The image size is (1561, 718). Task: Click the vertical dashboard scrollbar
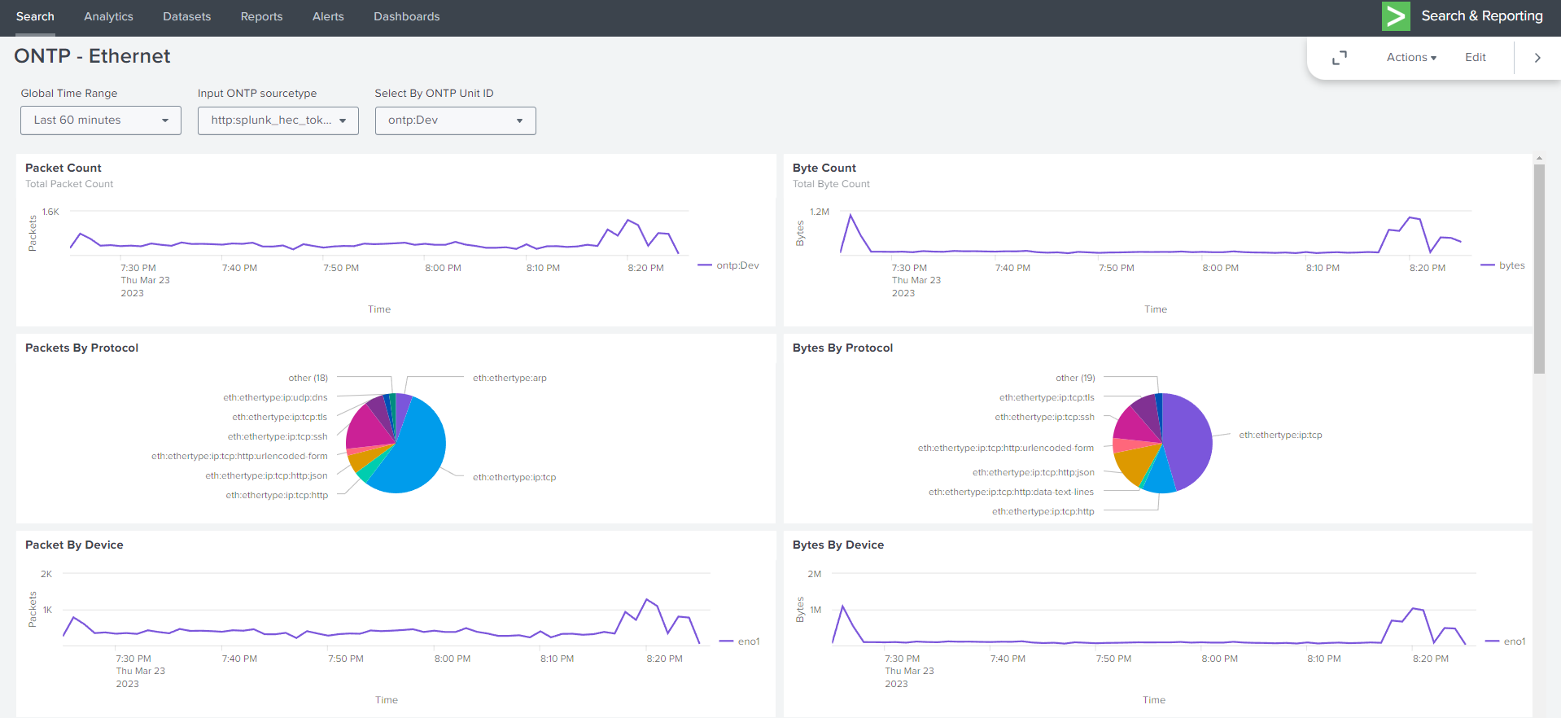1538,269
